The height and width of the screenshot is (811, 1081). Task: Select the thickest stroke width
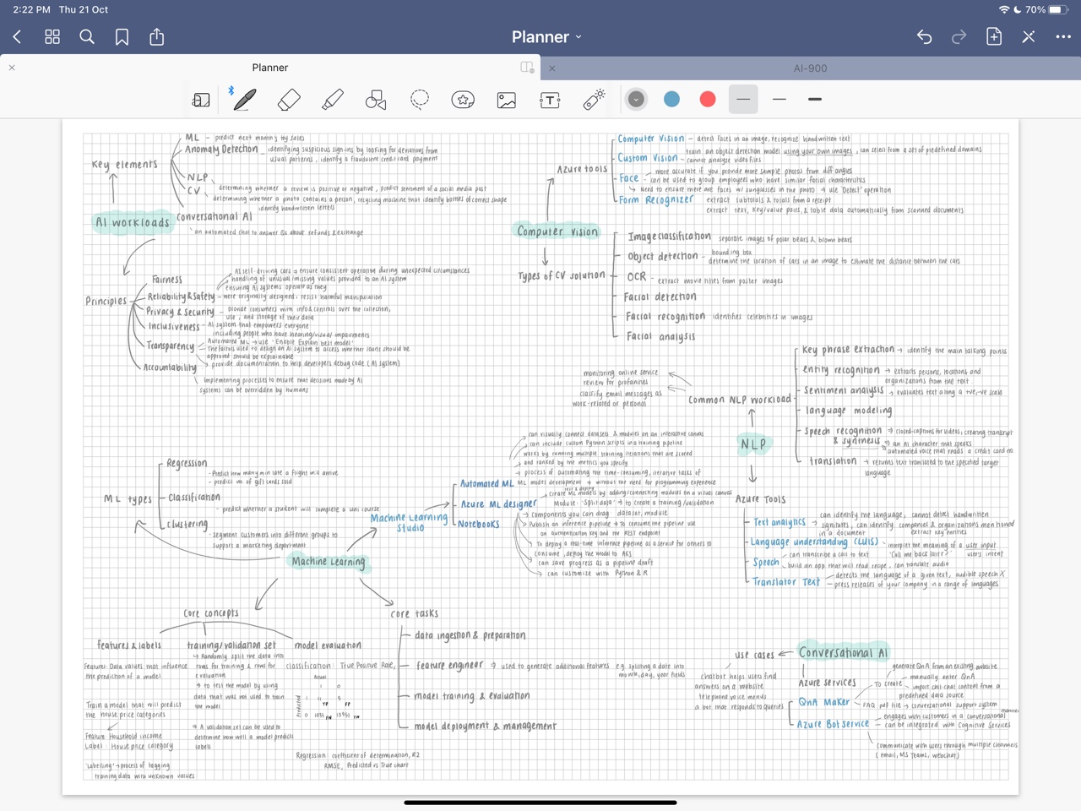coord(815,100)
